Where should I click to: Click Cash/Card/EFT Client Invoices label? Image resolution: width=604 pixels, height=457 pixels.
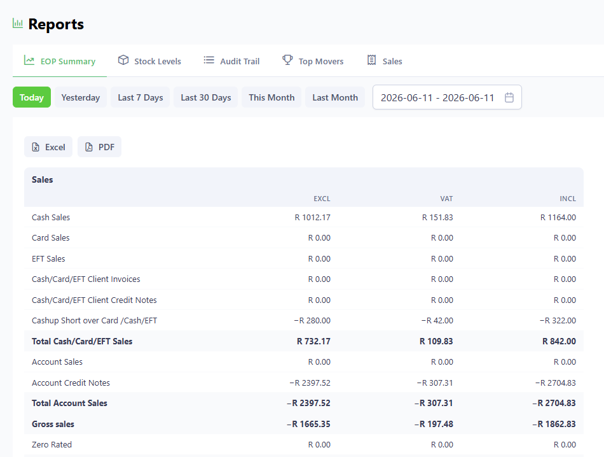[86, 279]
